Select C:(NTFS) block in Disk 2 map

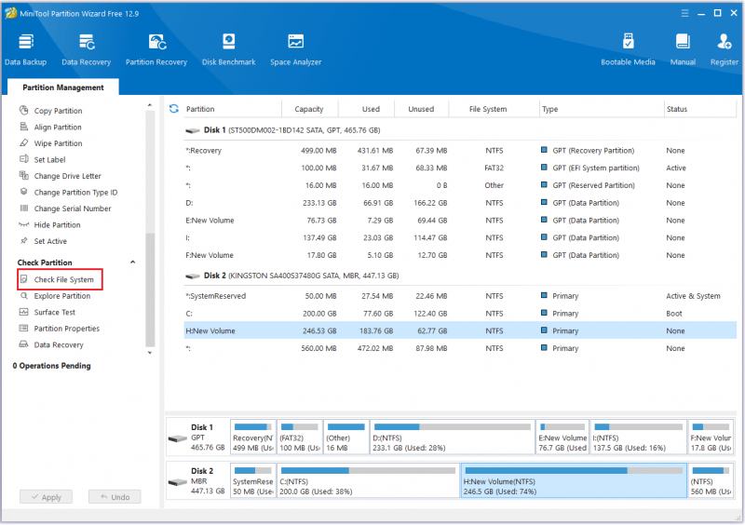(x=368, y=480)
